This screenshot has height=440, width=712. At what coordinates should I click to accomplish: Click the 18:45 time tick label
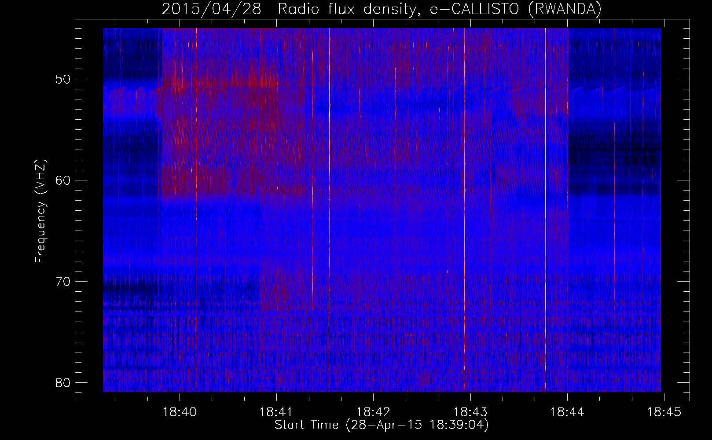(x=664, y=412)
